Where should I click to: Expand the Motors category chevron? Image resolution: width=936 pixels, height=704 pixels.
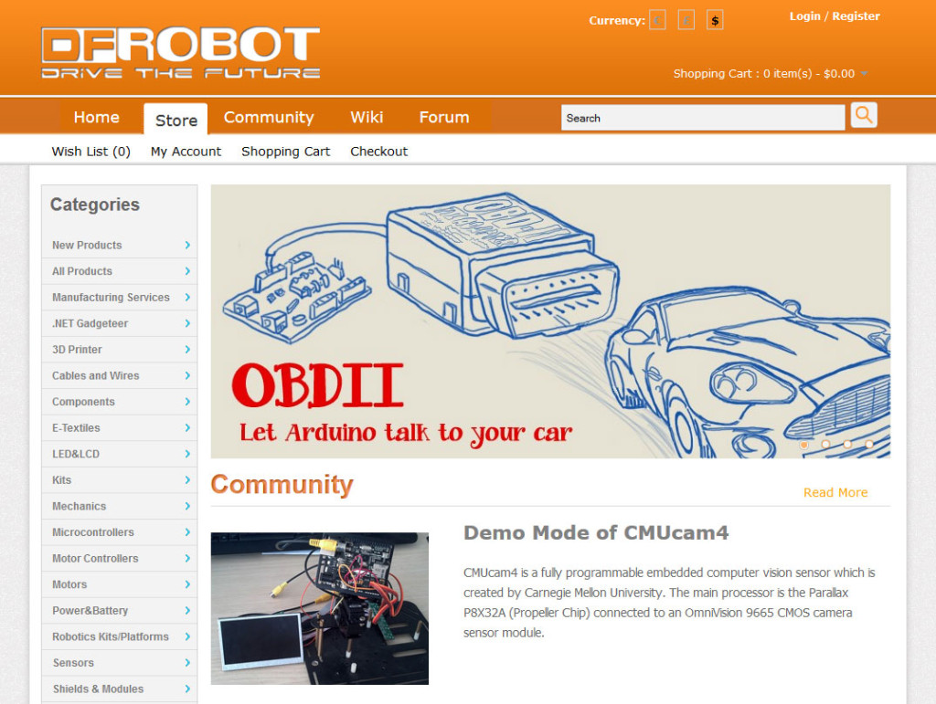point(187,584)
